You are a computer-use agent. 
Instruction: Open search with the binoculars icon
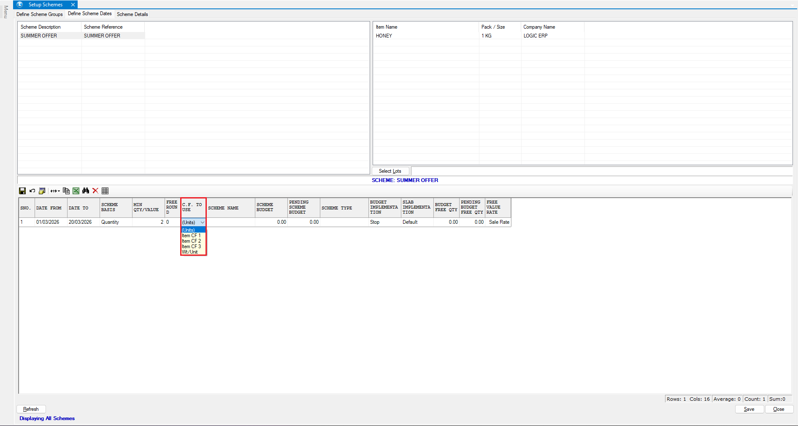(86, 191)
